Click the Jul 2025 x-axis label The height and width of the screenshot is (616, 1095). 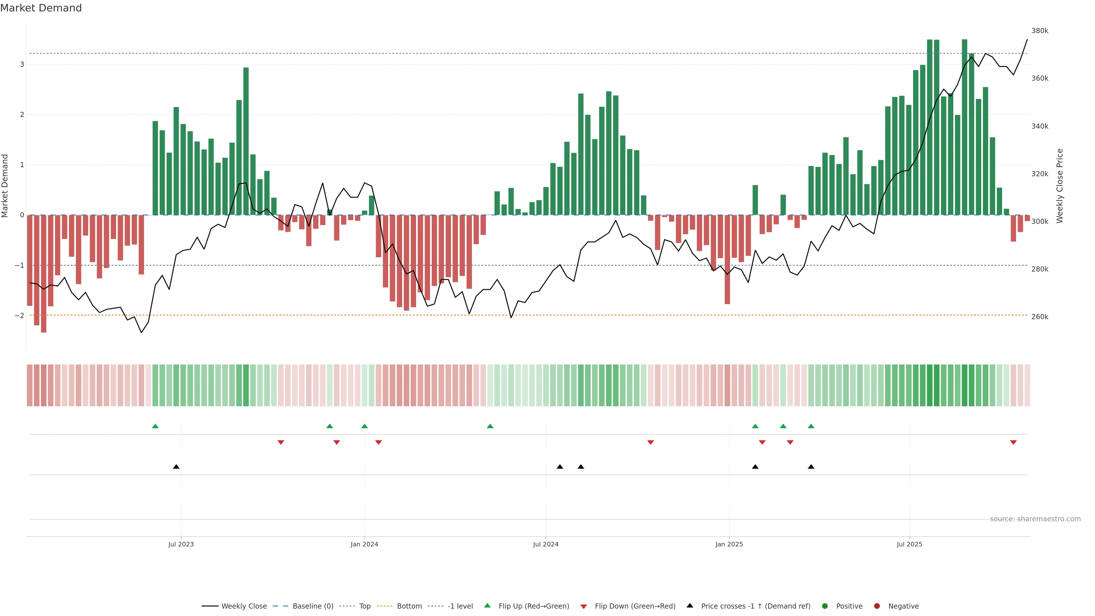(909, 544)
